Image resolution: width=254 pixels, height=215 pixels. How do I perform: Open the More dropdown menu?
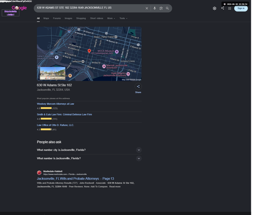(x=111, y=18)
